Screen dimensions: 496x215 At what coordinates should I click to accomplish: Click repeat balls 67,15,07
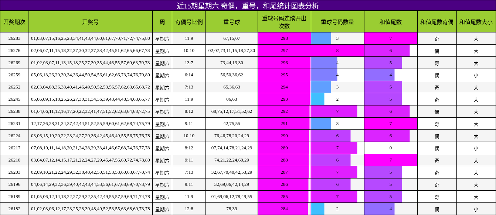pyautogui.click(x=232, y=38)
